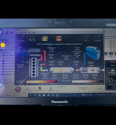Click the DOC honeycomb catalyst component
Screen dimensions: 116x125
57,70
